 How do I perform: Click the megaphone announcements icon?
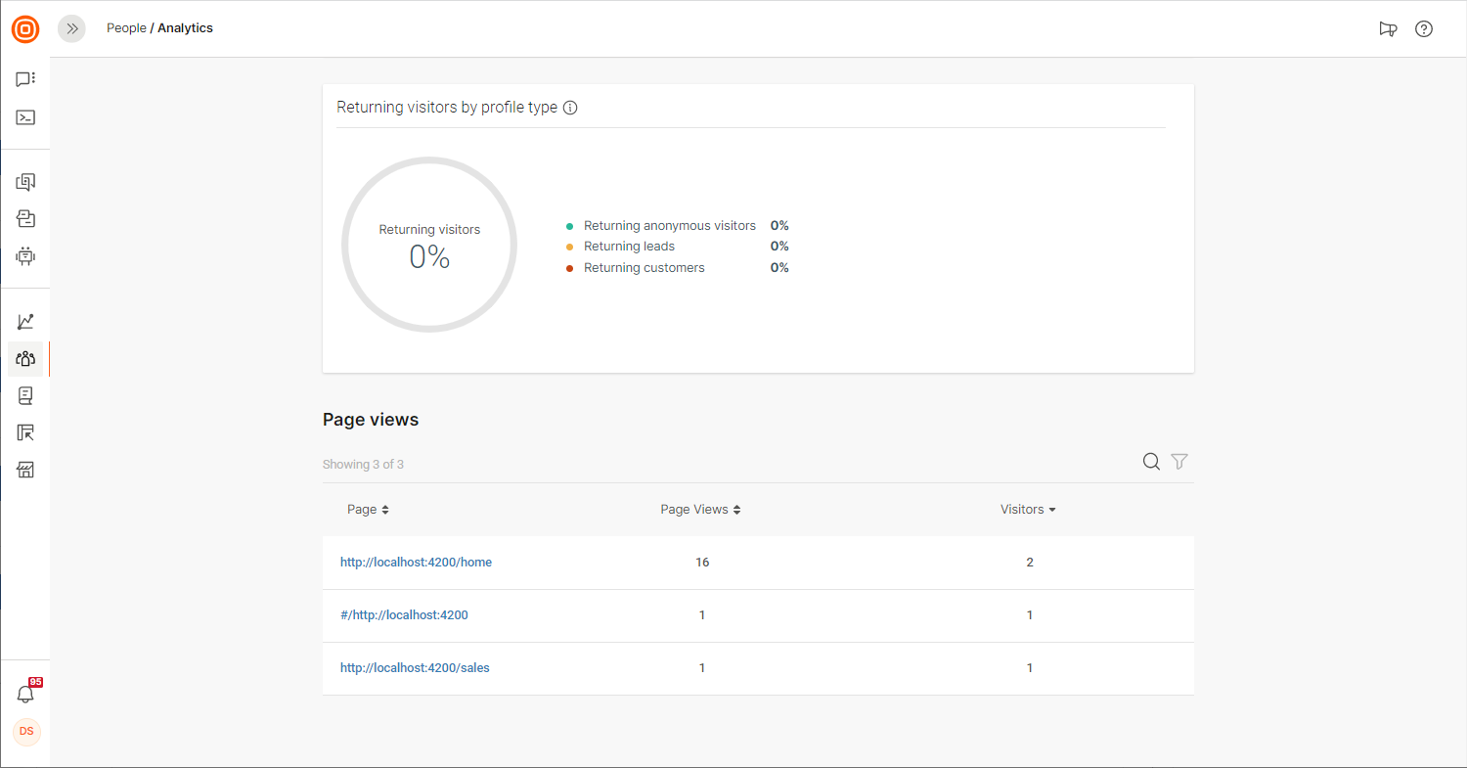(x=1388, y=29)
